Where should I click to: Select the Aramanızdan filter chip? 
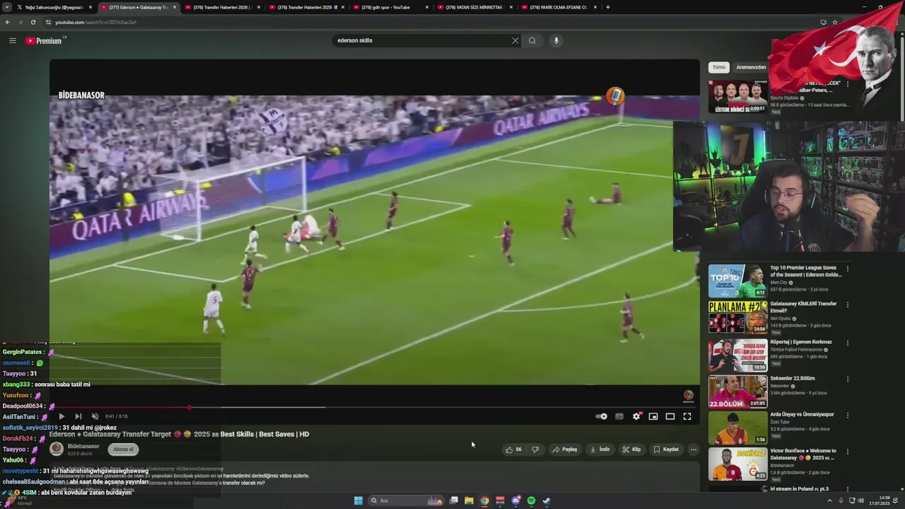point(751,67)
